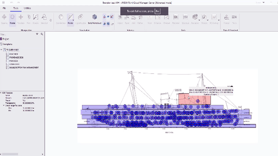Select the Diameter measurement tool
Image resolution: width=278 pixels, height=156 pixels.
pyautogui.click(x=176, y=19)
